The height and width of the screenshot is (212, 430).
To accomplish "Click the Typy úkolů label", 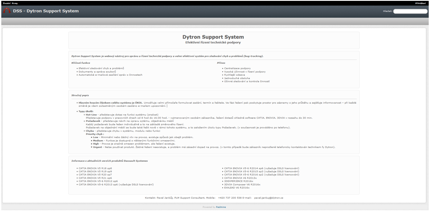I will coord(86,111).
